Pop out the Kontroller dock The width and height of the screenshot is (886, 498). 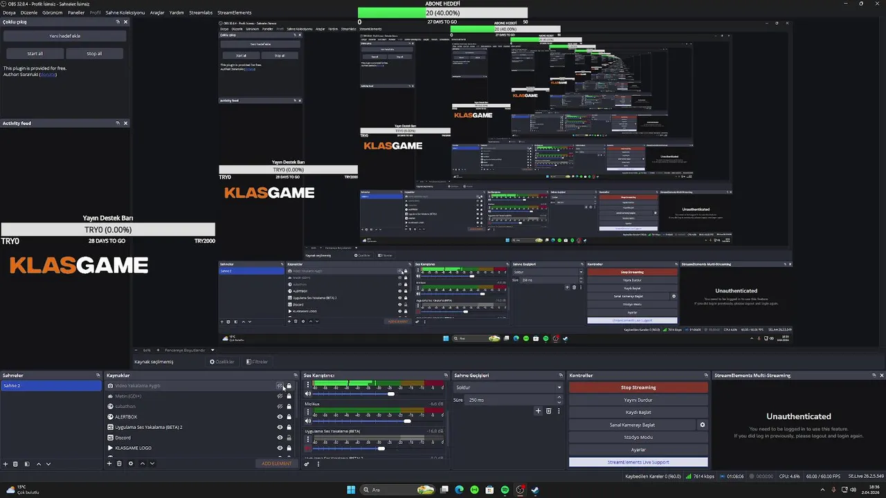pos(707,376)
